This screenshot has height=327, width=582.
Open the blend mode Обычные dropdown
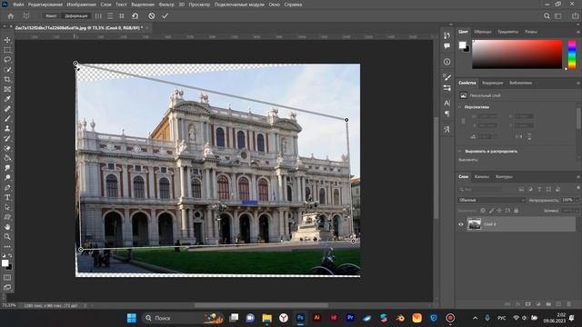click(491, 200)
